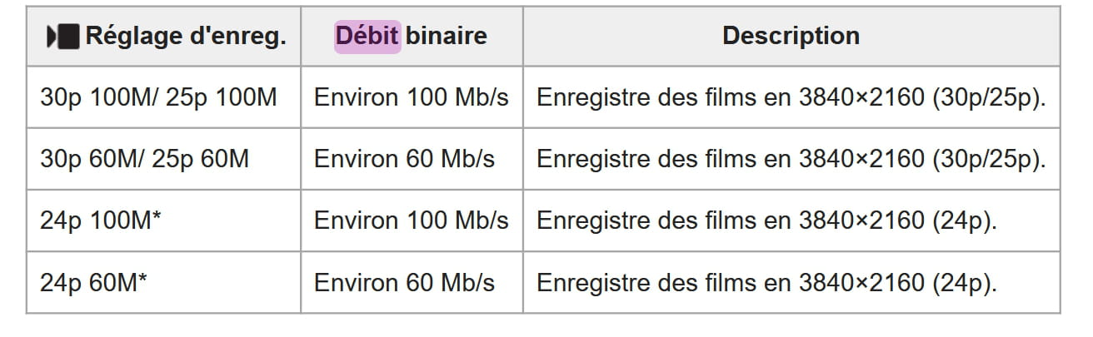Select the 24p 60M* setting cell

coord(163,282)
